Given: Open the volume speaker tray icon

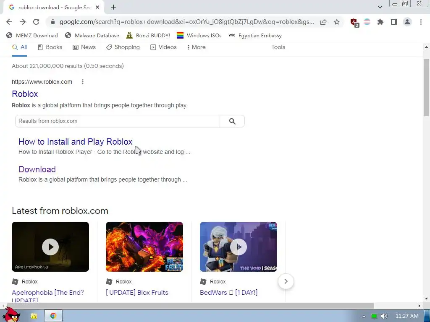Looking at the screenshot, I should tap(384, 316).
